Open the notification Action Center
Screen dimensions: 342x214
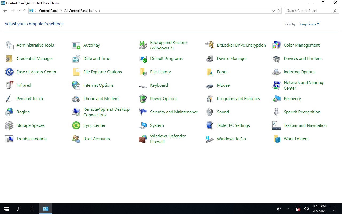coord(333,209)
